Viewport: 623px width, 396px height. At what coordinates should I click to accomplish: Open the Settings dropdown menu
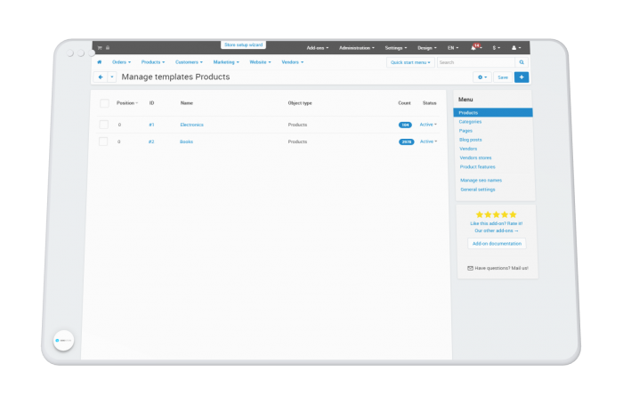tap(396, 48)
